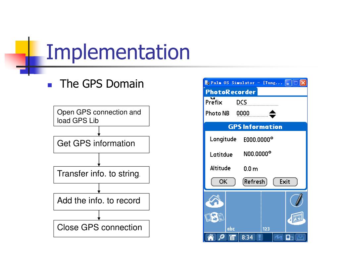Tap the status bar Home icon
The width and height of the screenshot is (339, 254).
coord(211,237)
